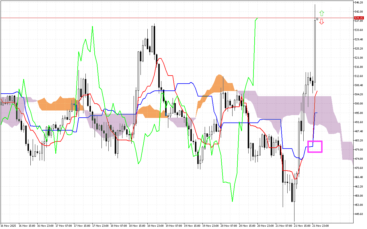Screen dimensions: 367x229
Task: Click the green line's lowest trough
Action: pos(232,201)
